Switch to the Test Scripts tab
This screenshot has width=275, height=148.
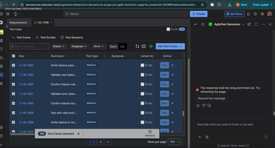pos(45,37)
